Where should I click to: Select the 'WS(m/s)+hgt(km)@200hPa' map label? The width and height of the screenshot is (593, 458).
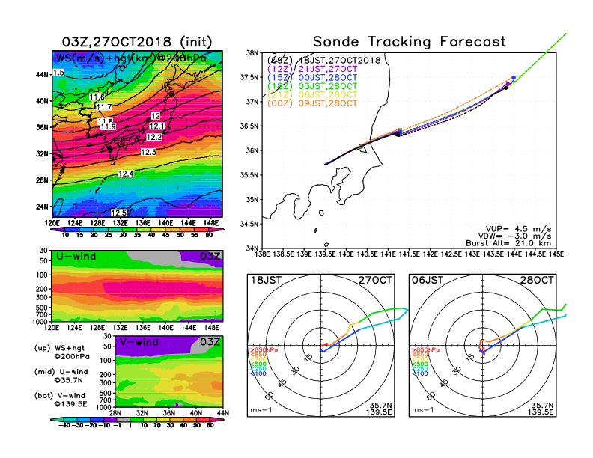pos(131,58)
